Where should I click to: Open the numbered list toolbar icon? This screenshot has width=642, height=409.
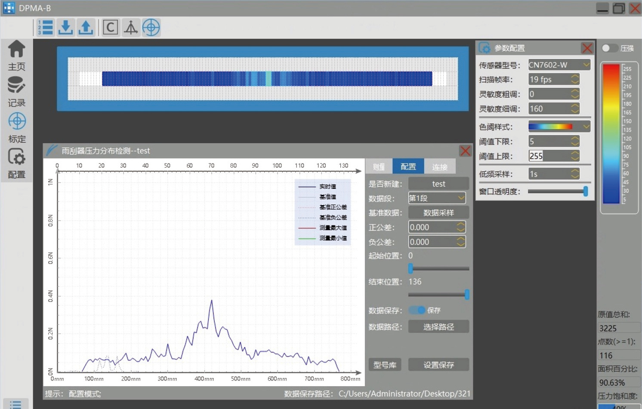[x=45, y=28]
